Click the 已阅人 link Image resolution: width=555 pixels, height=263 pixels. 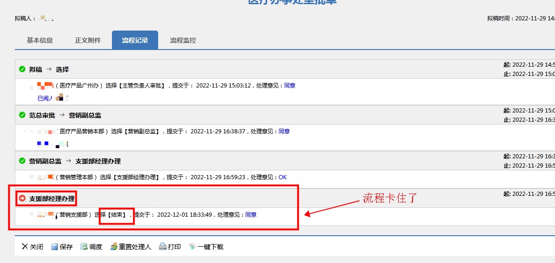(x=45, y=98)
